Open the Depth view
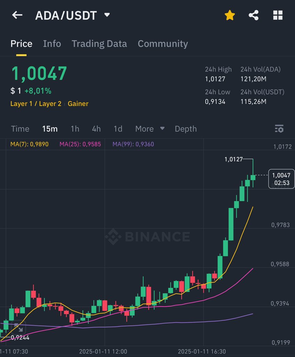 (186, 129)
